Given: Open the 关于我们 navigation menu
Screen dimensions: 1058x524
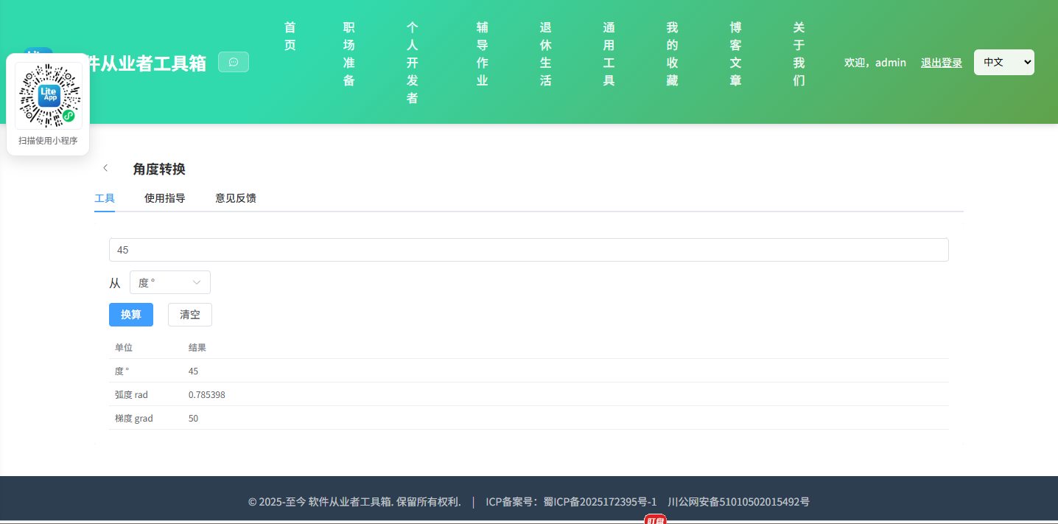Looking at the screenshot, I should coord(799,54).
